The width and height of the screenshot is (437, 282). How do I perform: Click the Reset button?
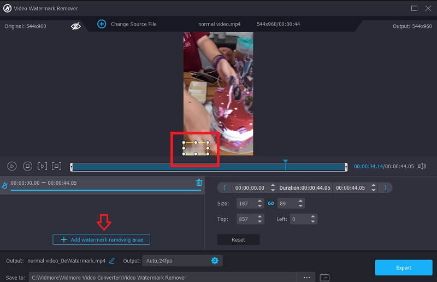tap(238, 239)
